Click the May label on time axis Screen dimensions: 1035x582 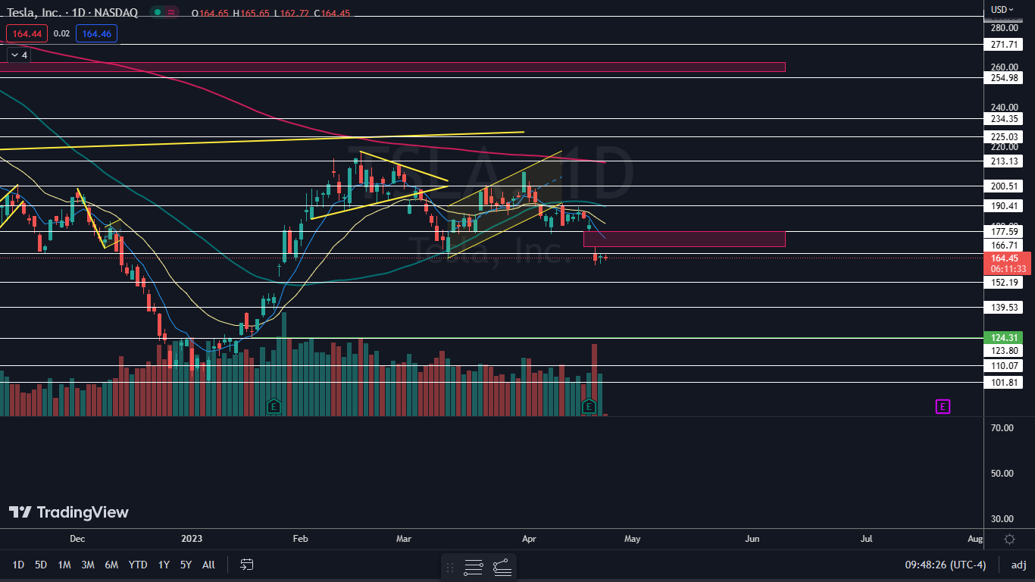[x=632, y=539]
